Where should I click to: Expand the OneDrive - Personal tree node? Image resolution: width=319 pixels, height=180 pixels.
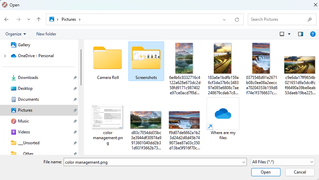pyautogui.click(x=5, y=56)
